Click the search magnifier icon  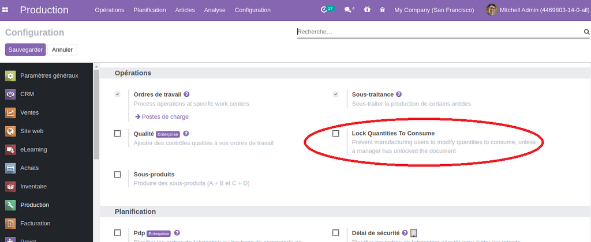click(x=586, y=32)
